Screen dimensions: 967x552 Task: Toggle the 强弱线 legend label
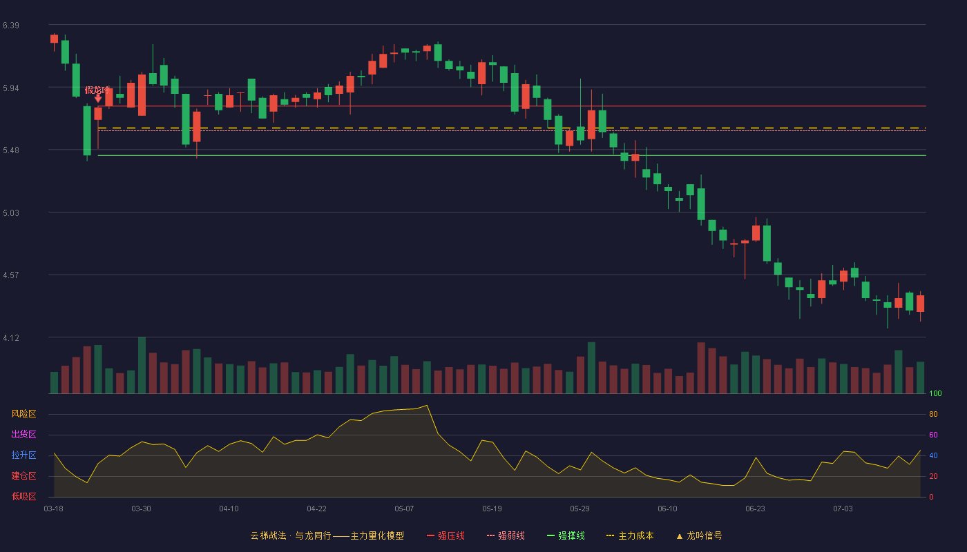coord(511,535)
